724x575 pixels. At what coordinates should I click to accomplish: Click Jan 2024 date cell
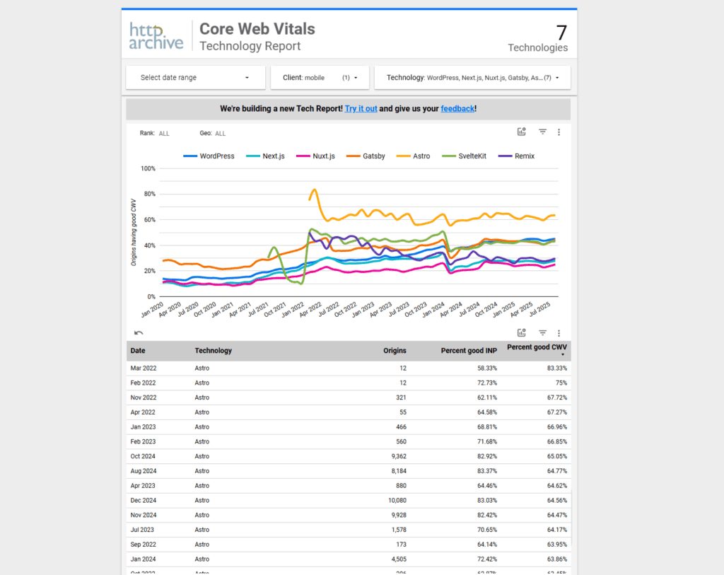[143, 559]
